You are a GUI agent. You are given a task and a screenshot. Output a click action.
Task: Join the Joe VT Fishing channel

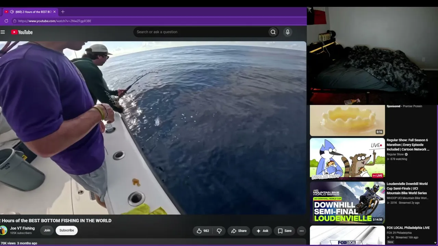point(47,230)
